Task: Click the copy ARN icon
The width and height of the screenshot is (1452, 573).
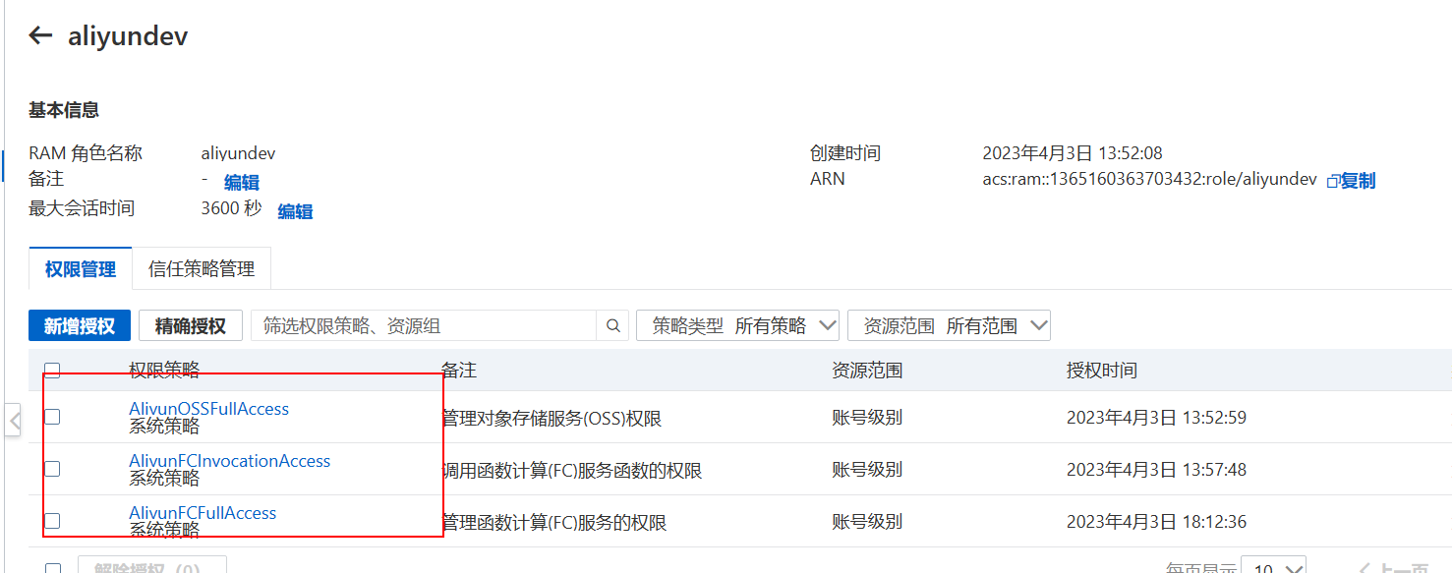Action: [x=1333, y=182]
